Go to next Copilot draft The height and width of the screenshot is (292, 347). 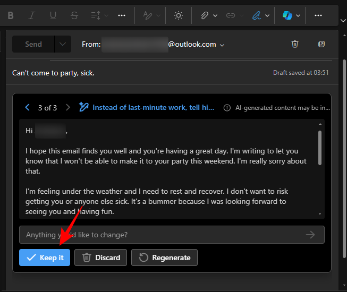pos(67,107)
